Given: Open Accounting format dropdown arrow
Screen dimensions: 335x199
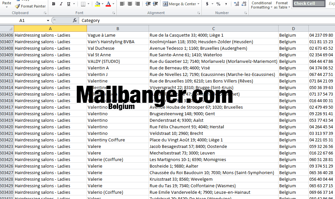Looking at the screenshot, I should pos(212,4).
